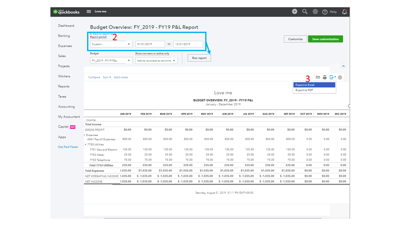Expand the Active rows/active columns dropdown
401x226 pixels.
[x=156, y=61]
